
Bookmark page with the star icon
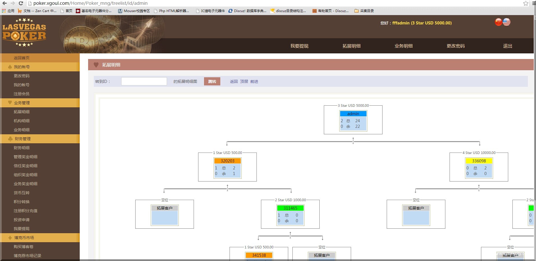[x=526, y=3]
